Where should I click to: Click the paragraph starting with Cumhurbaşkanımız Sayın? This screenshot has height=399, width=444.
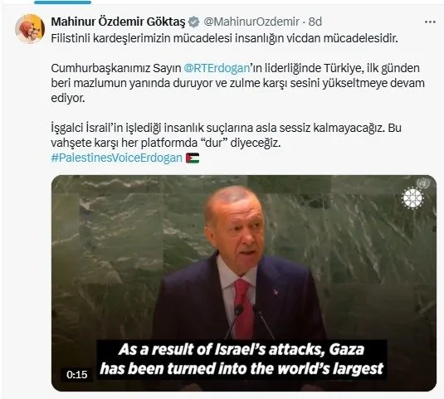(x=238, y=83)
